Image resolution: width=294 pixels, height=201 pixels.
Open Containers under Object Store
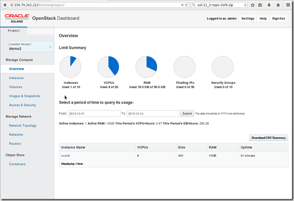point(17,164)
